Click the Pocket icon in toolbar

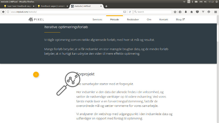[x=197, y=12]
